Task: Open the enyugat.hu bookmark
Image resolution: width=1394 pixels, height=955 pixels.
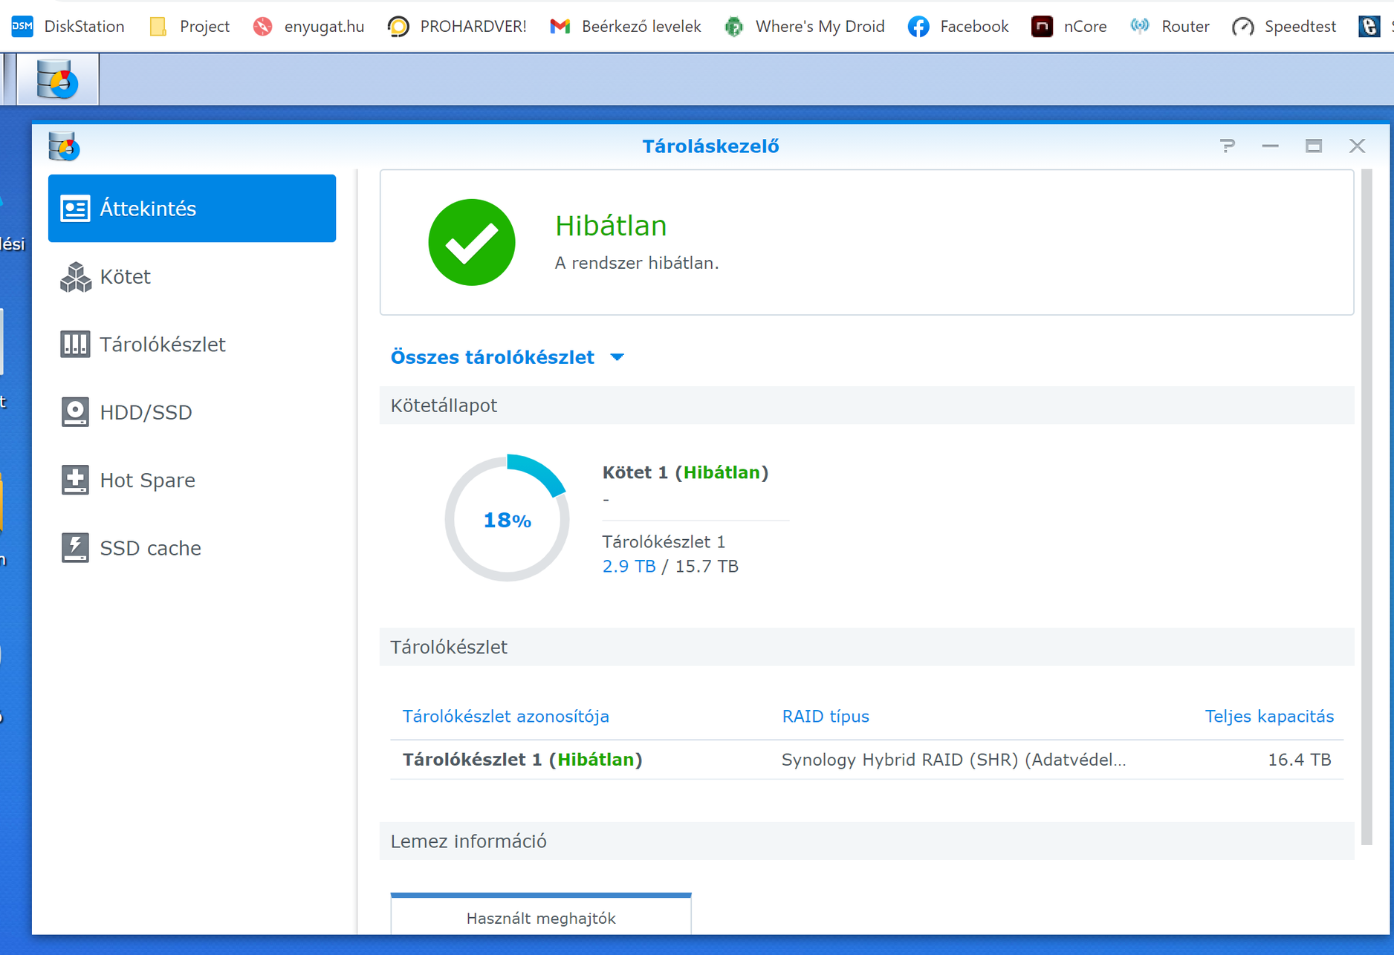Action: (x=308, y=27)
